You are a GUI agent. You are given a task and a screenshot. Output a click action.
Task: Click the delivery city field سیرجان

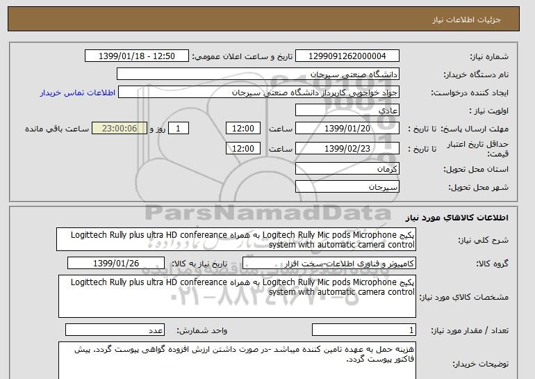click(347, 187)
